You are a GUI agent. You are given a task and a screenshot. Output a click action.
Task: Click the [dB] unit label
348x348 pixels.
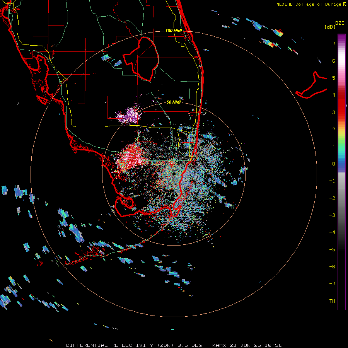click(330, 27)
